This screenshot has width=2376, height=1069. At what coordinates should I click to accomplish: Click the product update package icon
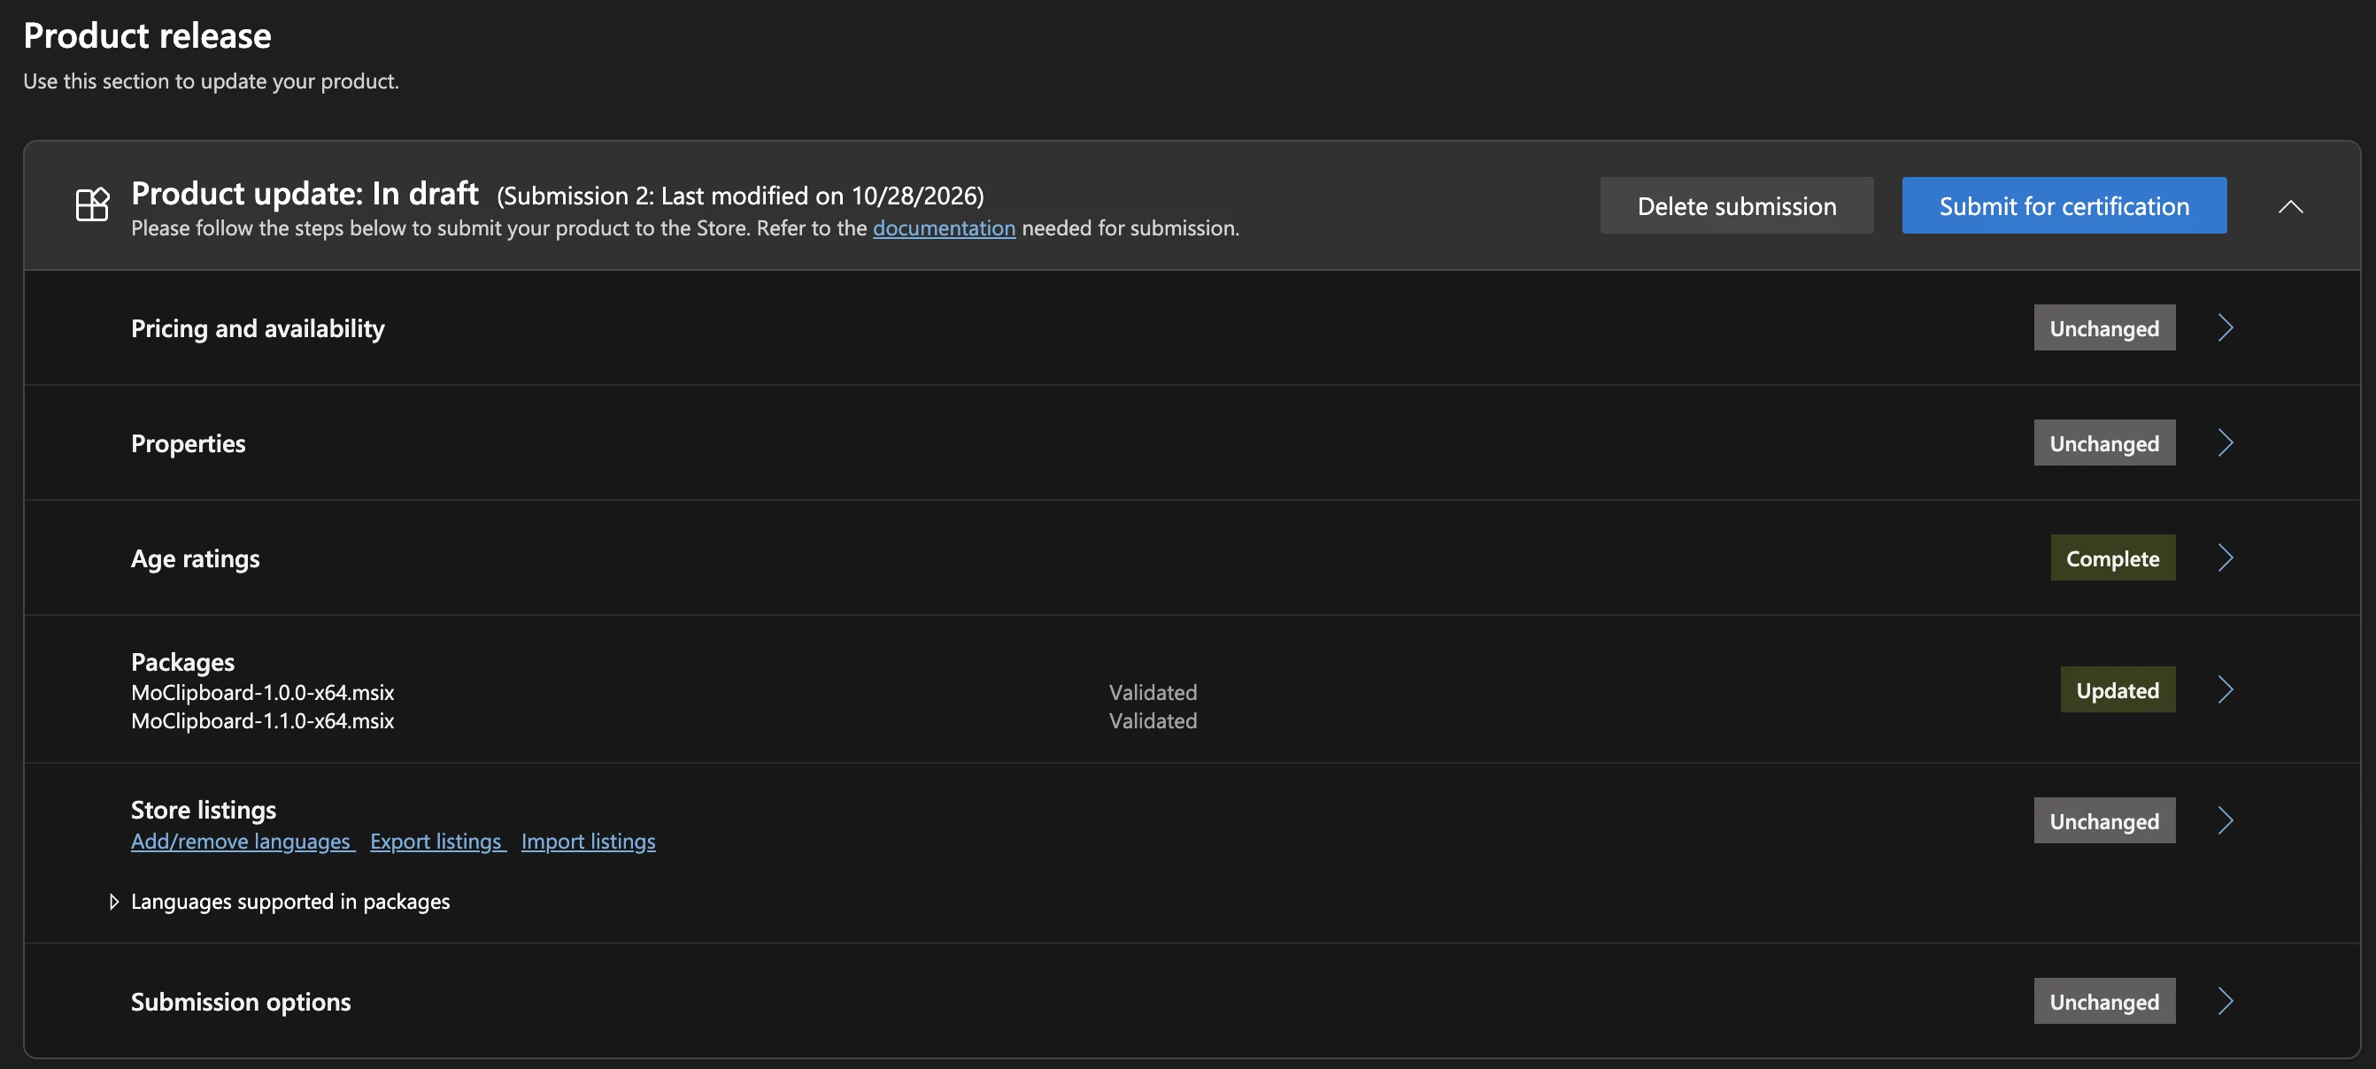(92, 204)
